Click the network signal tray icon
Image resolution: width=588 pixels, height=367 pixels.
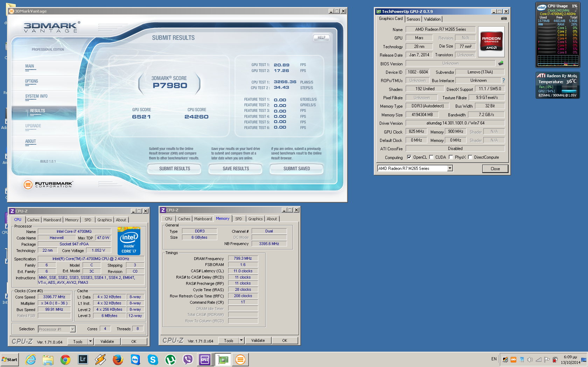[538, 359]
